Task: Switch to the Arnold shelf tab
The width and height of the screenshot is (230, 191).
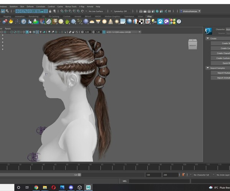Action: tap(77, 16)
